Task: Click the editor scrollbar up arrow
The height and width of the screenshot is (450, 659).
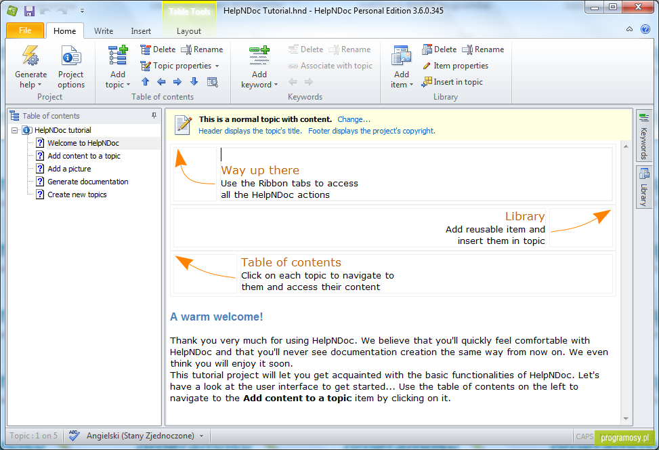Action: [626, 146]
